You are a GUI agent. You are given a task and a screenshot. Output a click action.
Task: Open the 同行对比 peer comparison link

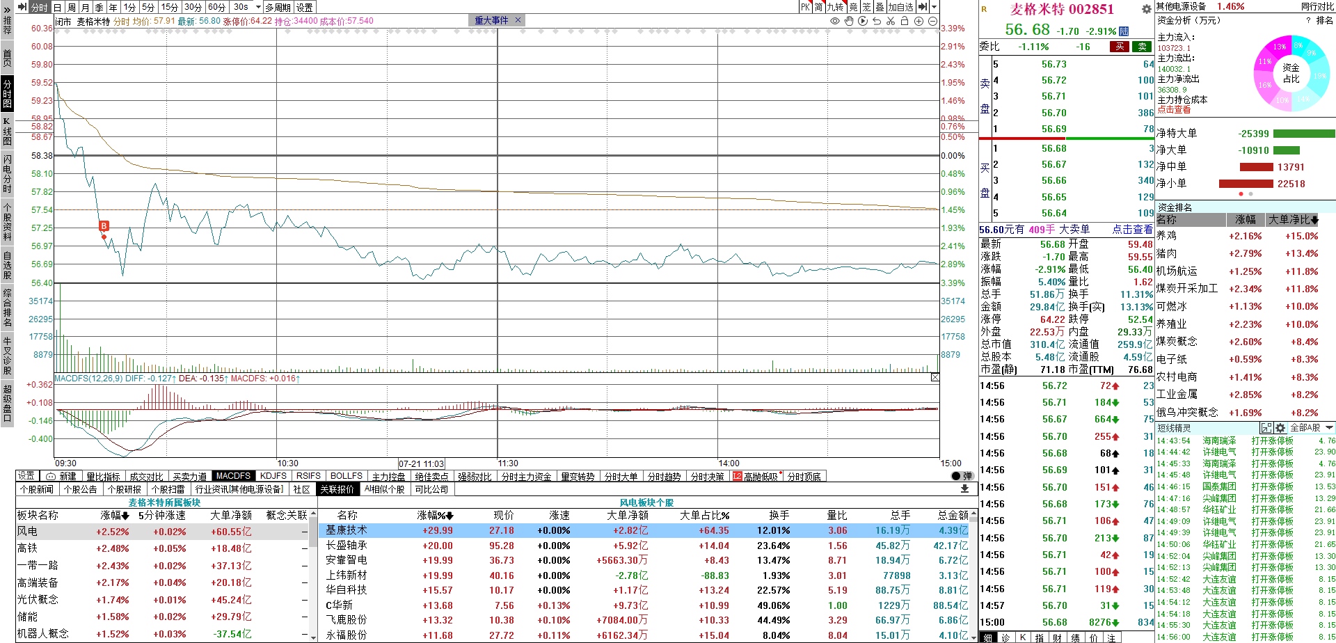point(1317,6)
